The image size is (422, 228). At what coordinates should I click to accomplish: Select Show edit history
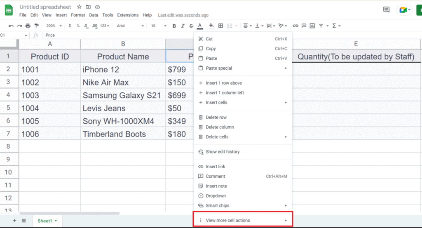click(x=243, y=152)
